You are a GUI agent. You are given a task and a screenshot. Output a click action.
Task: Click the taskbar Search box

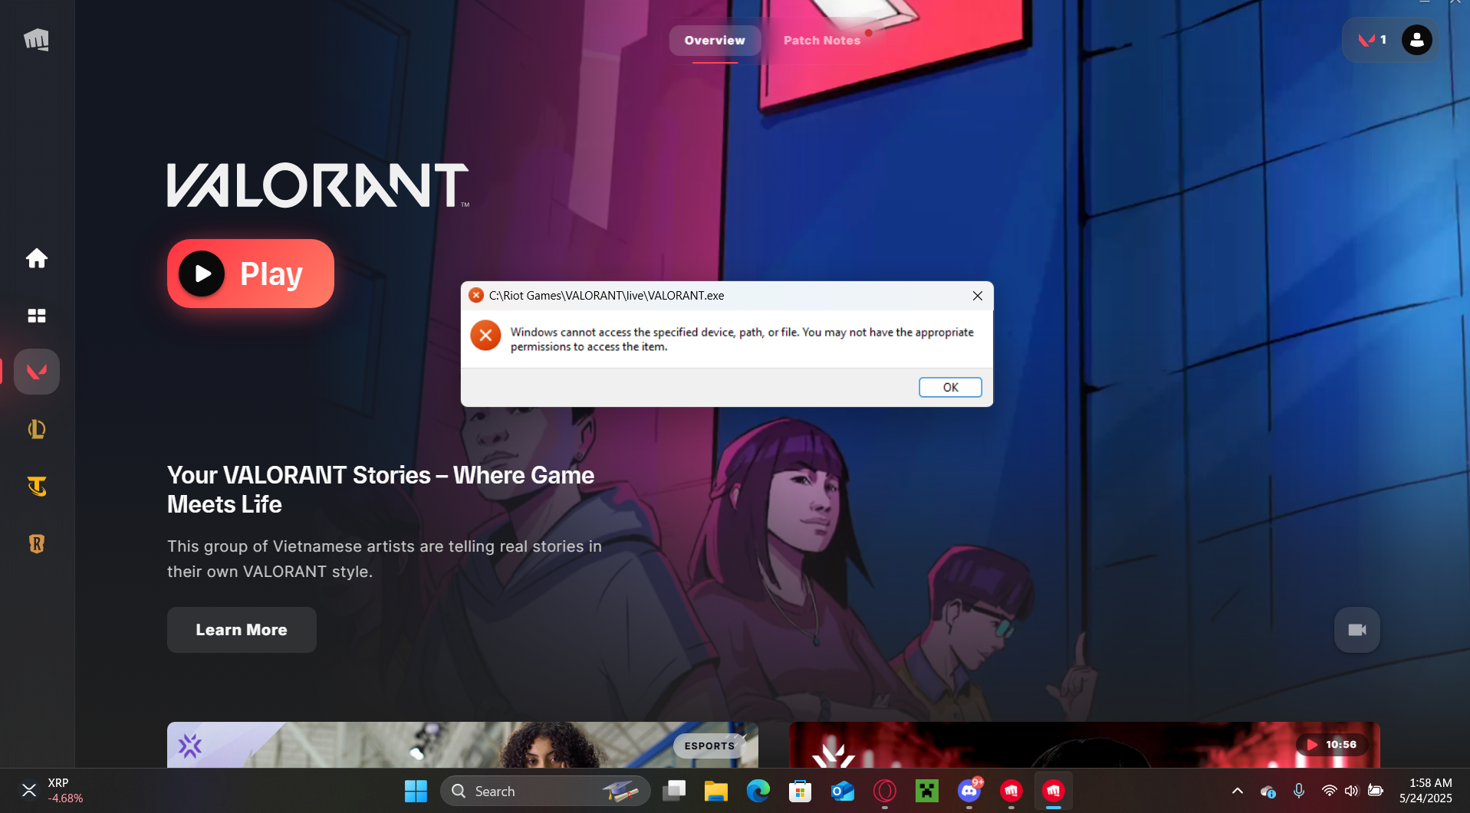tap(544, 791)
